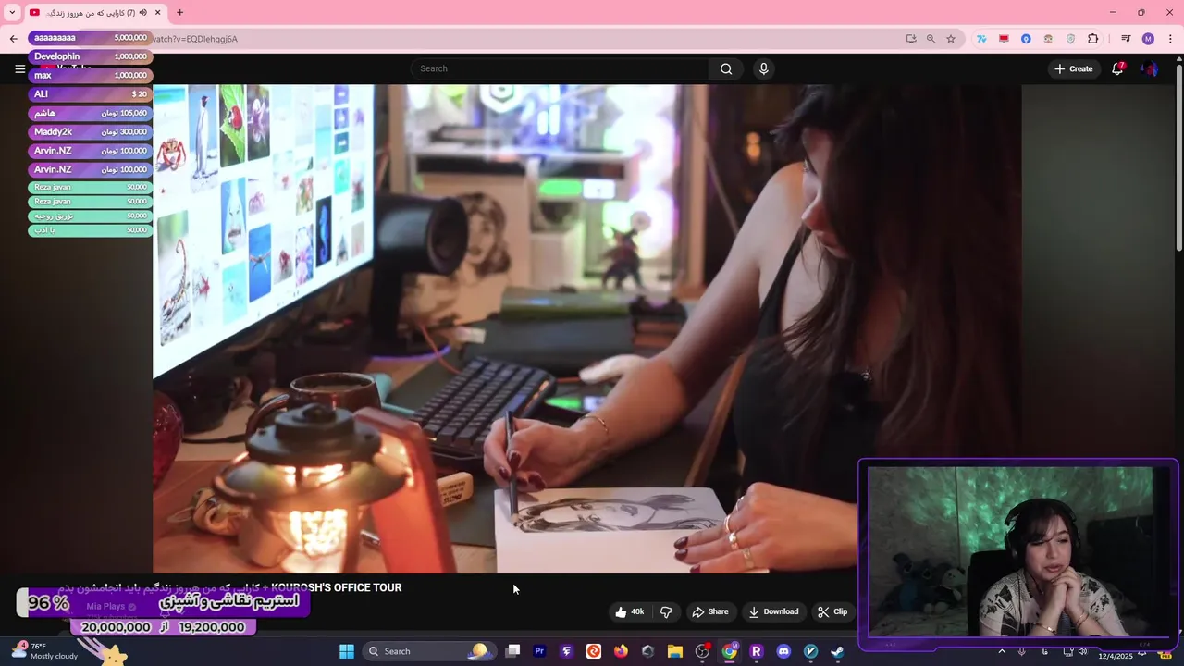The width and height of the screenshot is (1184, 666).
Task: Show hidden system tray icons
Action: coord(1001,651)
